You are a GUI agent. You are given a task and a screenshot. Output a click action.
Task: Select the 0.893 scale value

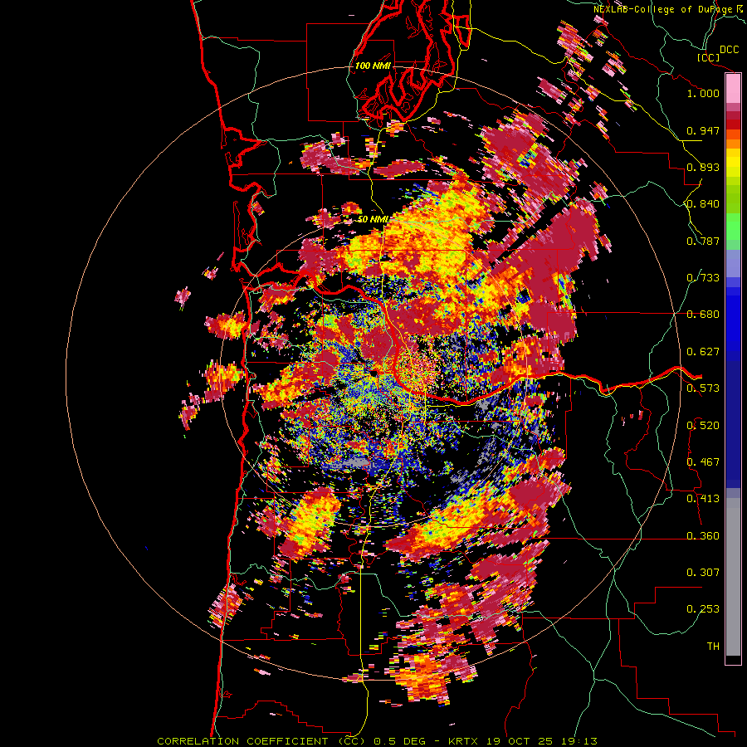click(x=703, y=167)
